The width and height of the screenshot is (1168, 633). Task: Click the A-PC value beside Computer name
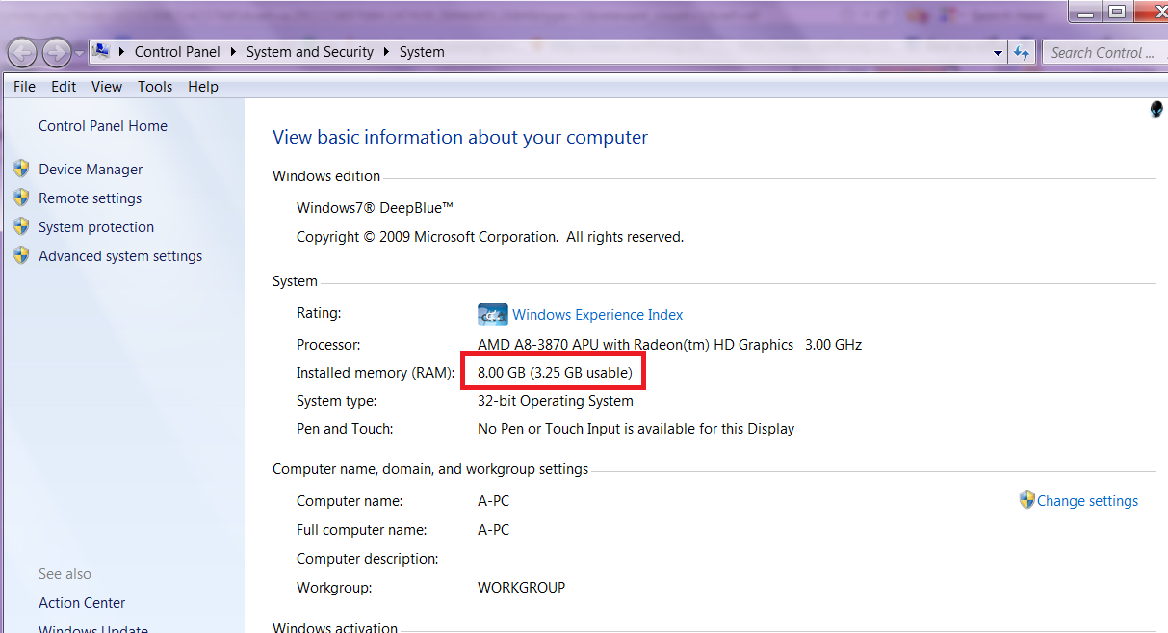(493, 501)
